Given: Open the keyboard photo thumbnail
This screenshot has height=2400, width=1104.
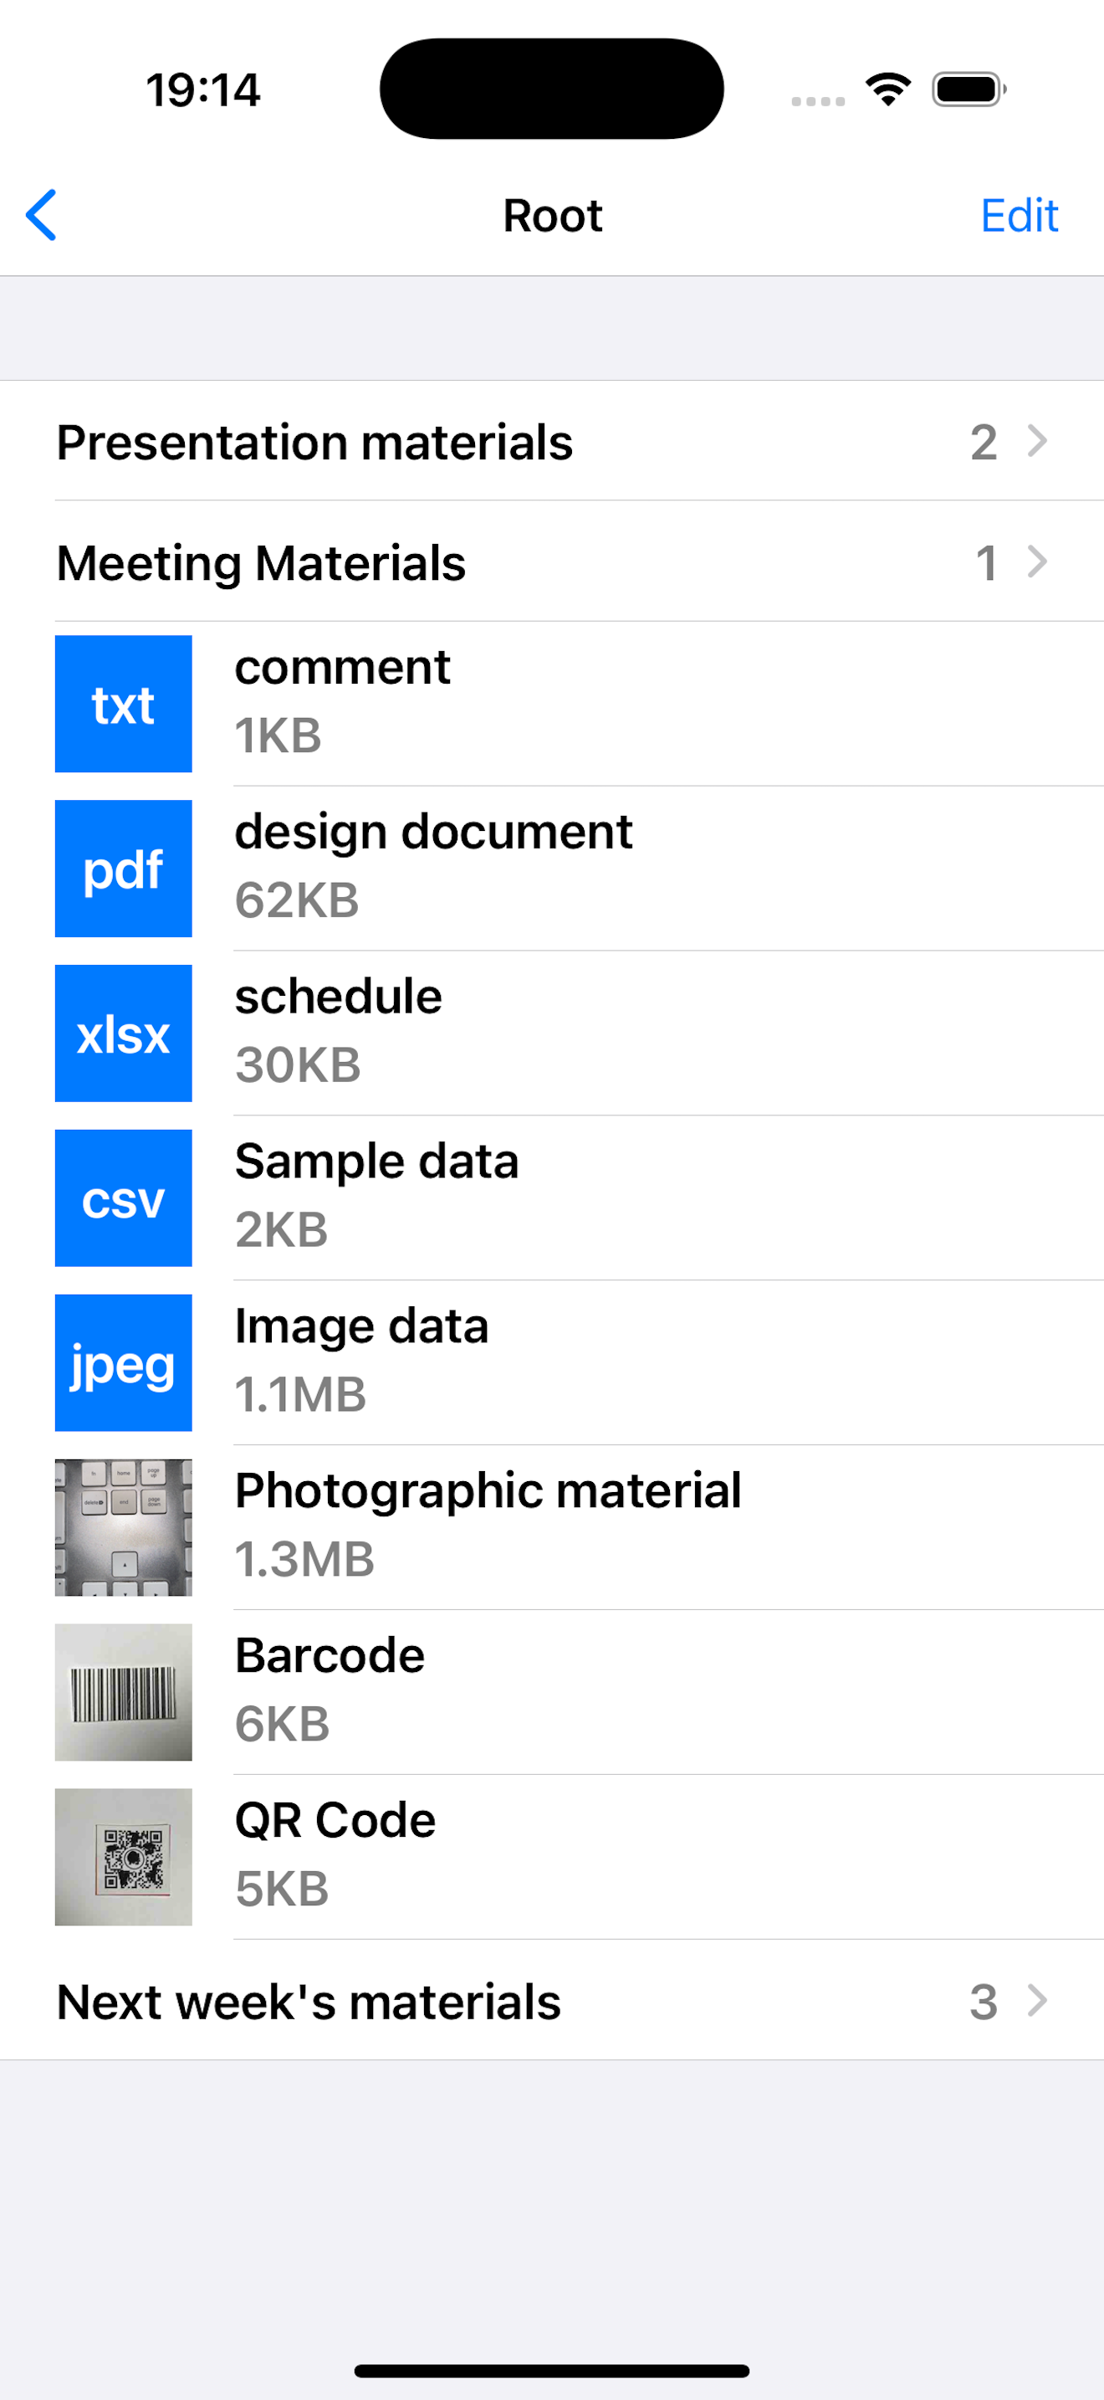Looking at the screenshot, I should [123, 1528].
